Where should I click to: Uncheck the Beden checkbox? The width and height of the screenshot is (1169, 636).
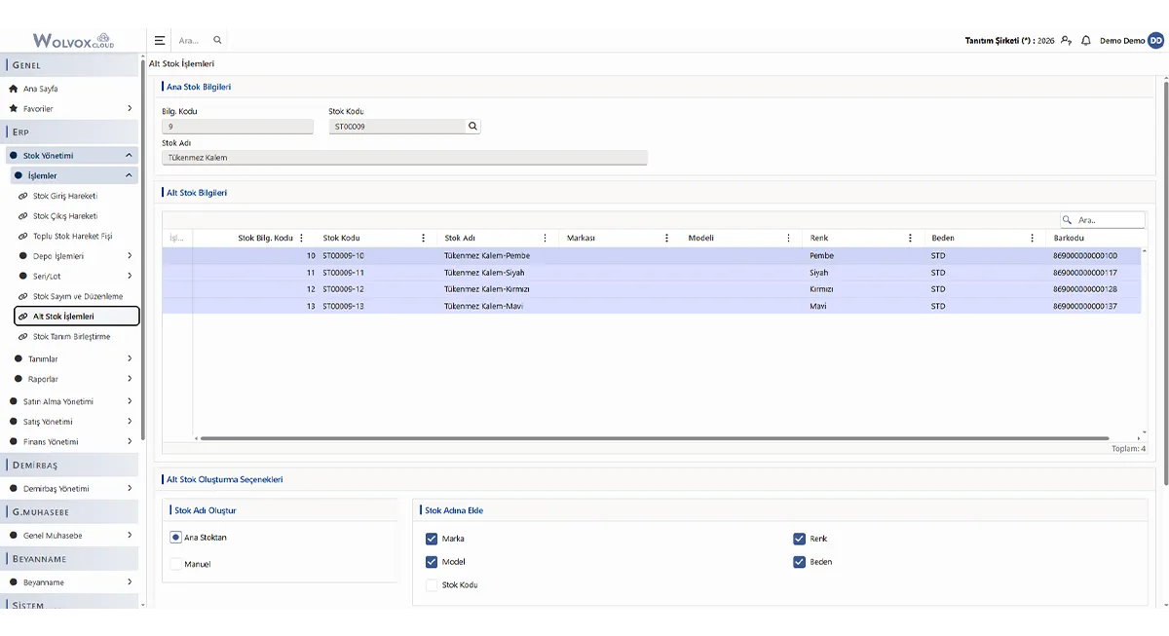(x=800, y=562)
